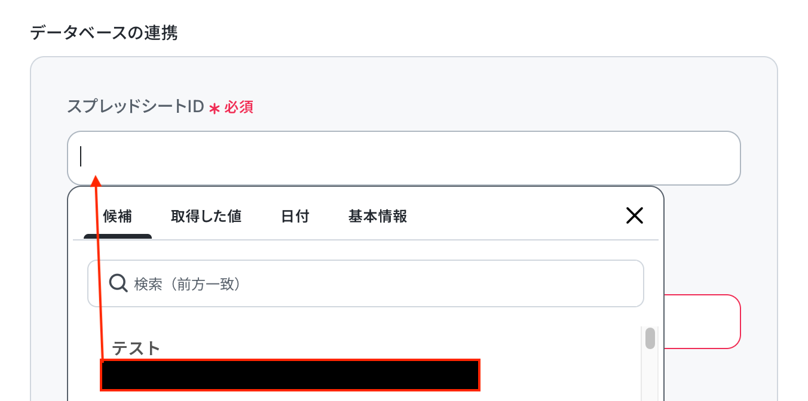Click the dark underline beneath 候補 tab
The image size is (808, 401).
[118, 236]
